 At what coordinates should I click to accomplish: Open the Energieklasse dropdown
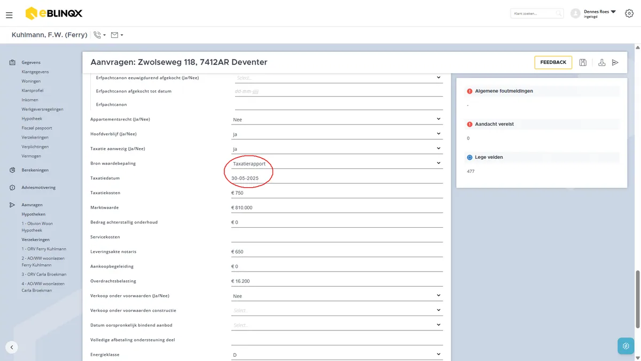pyautogui.click(x=337, y=355)
